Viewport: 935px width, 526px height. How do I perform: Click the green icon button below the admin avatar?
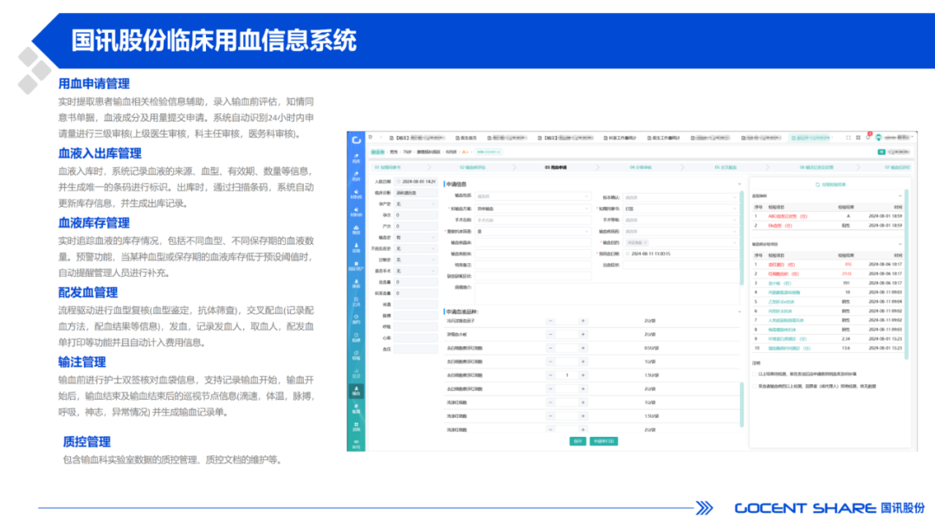[x=881, y=152]
